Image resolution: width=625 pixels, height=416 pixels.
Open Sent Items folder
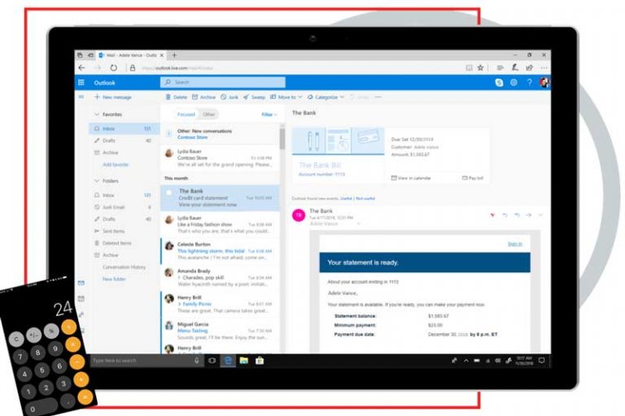coord(124,232)
